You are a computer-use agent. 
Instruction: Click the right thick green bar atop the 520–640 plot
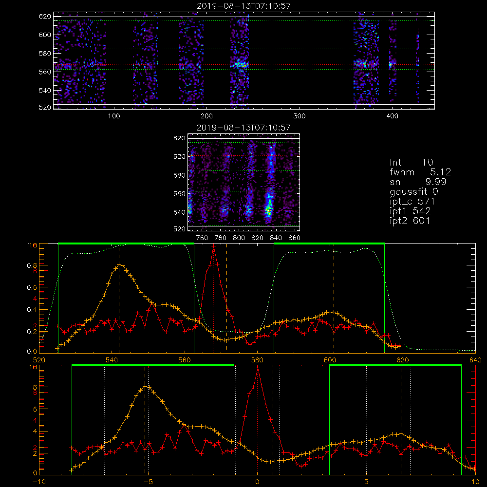click(329, 244)
